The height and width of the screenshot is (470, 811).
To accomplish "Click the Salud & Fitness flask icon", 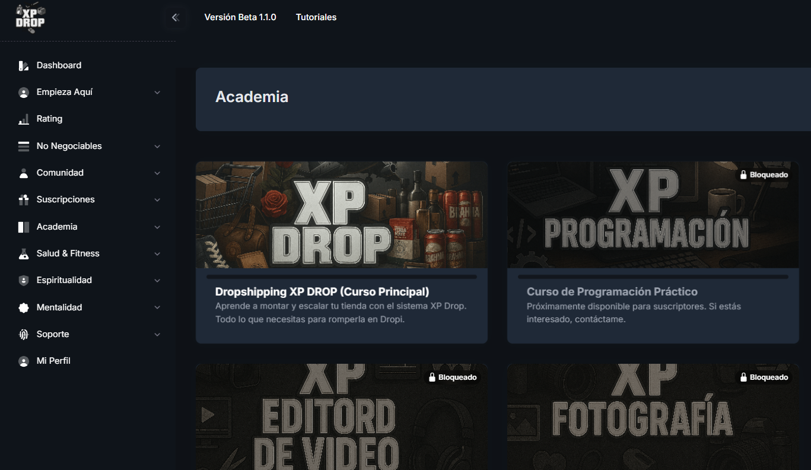I will point(24,254).
